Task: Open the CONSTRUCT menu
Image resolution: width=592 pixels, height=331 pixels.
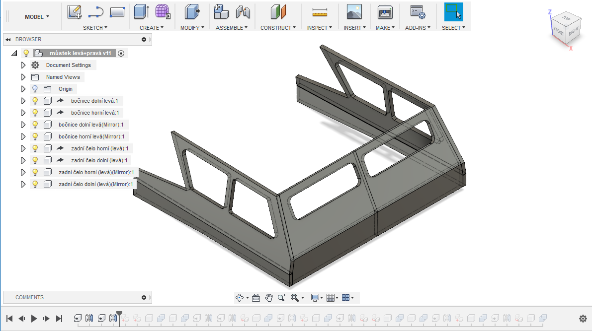Action: [278, 28]
